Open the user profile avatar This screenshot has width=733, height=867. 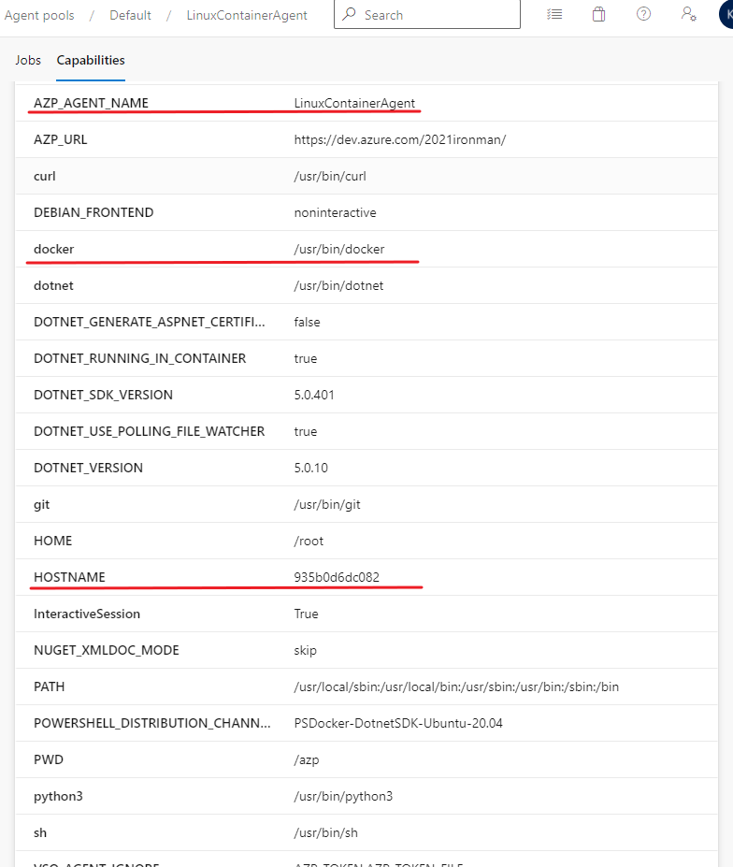tap(726, 15)
